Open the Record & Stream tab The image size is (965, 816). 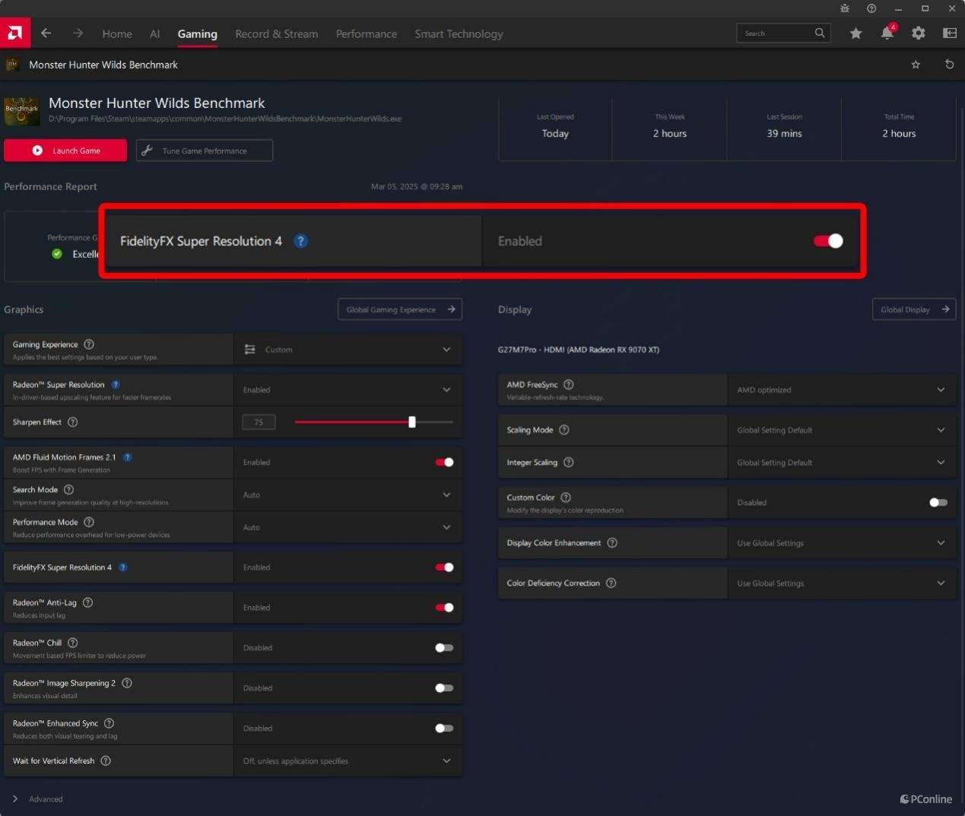(x=276, y=34)
